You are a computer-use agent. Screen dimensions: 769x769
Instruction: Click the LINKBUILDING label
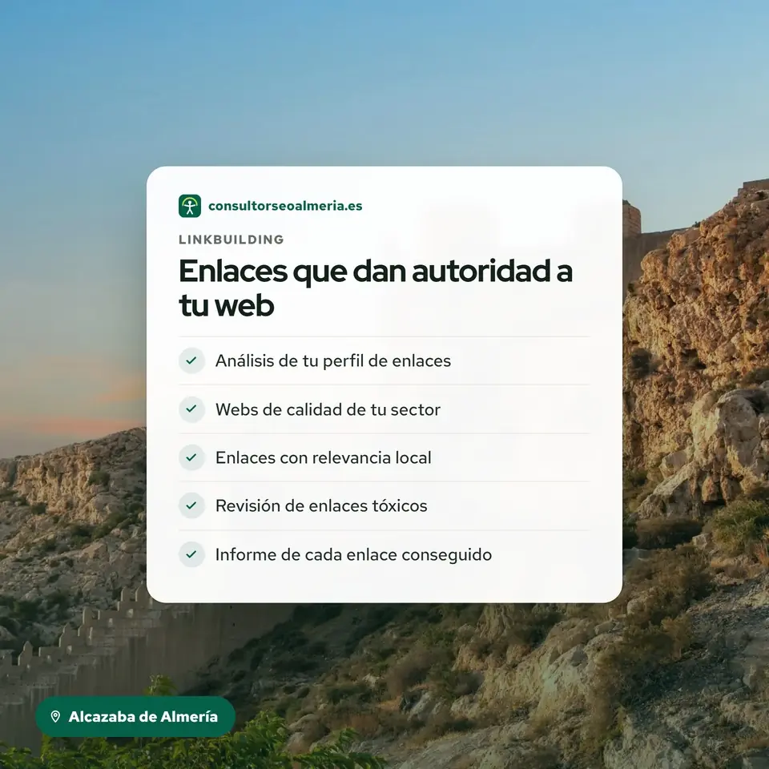coord(232,240)
